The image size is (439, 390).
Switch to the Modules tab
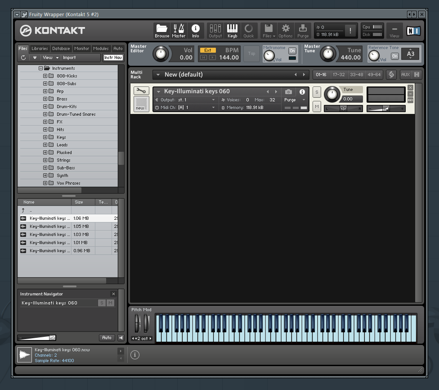[101, 49]
